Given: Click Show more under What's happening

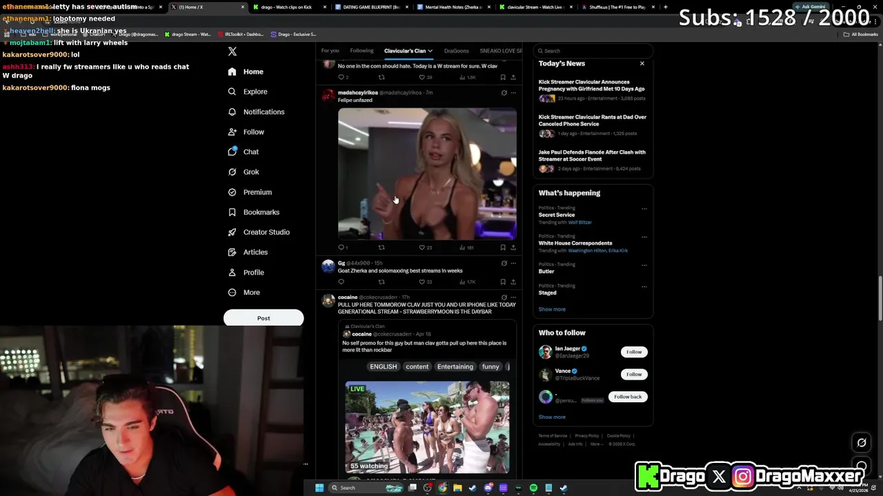Looking at the screenshot, I should point(552,309).
